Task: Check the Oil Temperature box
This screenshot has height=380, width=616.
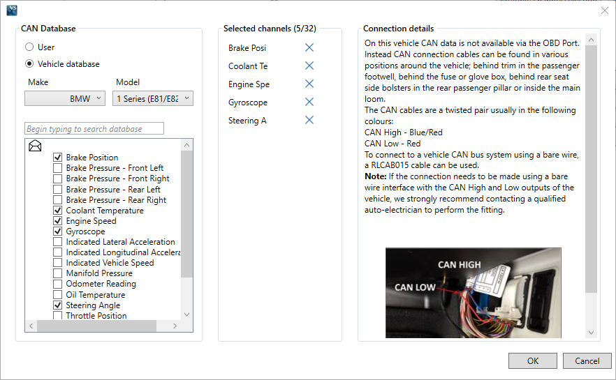Action: click(x=58, y=294)
